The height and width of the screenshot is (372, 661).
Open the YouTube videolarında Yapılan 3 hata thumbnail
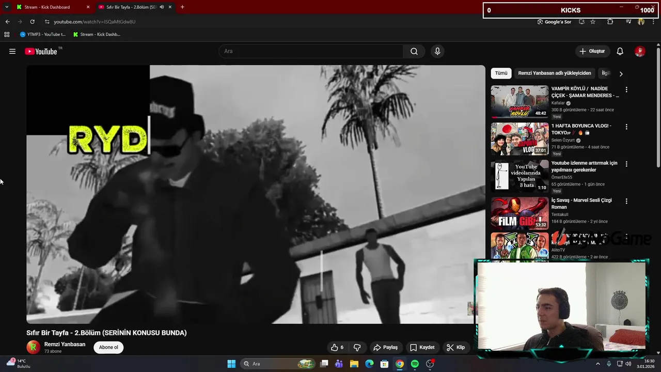(520, 176)
